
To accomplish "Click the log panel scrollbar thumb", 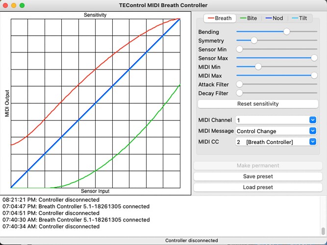I will click(323, 231).
